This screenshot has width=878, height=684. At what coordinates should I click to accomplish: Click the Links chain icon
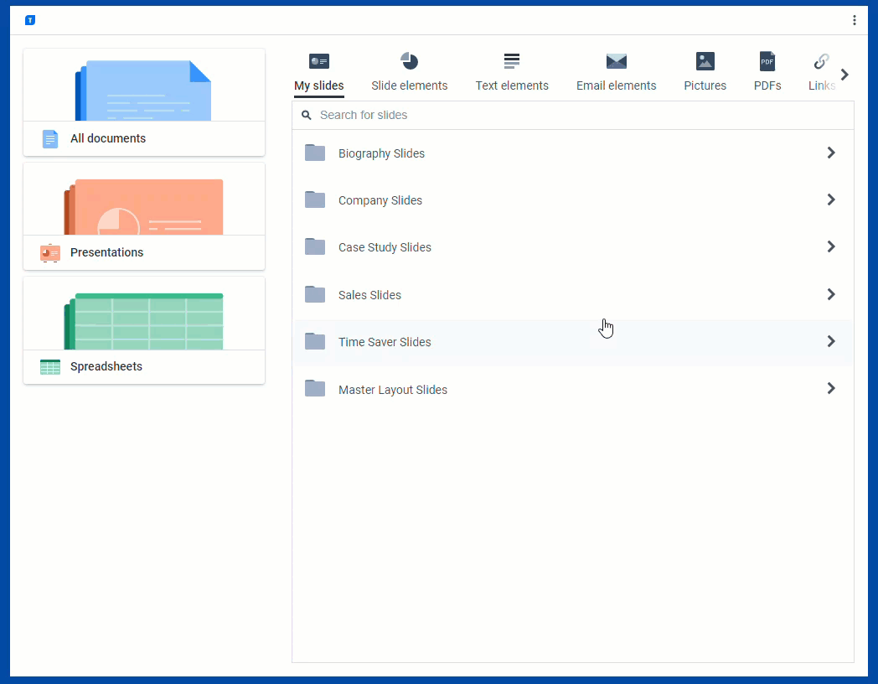(x=821, y=61)
